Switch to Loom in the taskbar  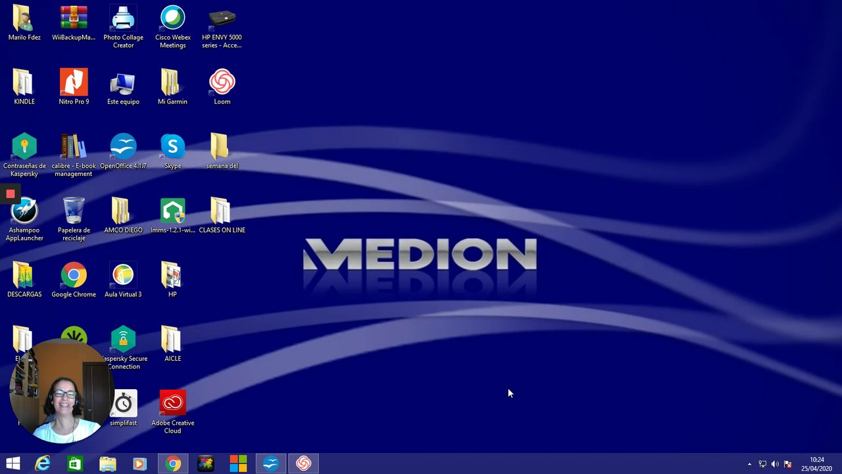tap(303, 463)
